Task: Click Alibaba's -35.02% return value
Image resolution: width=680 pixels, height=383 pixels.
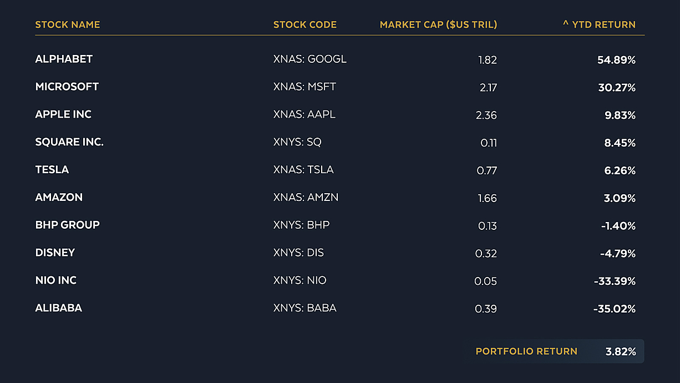Action: pyautogui.click(x=615, y=309)
